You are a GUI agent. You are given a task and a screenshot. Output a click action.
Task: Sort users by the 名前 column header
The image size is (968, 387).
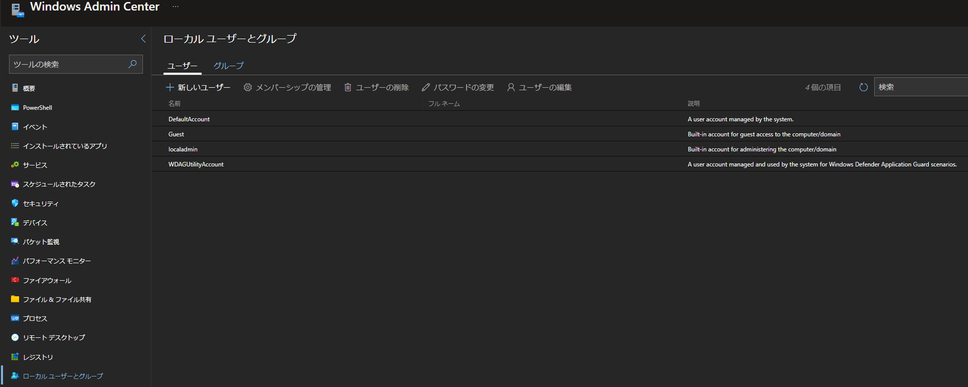pos(175,103)
